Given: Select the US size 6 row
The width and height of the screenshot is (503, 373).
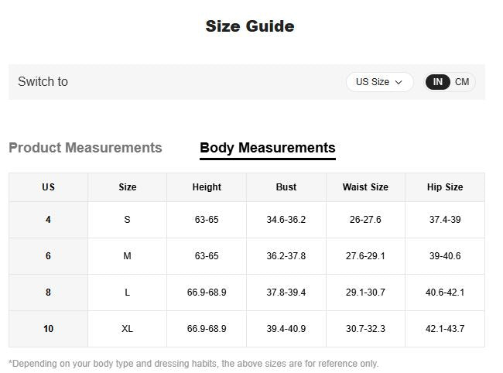Looking at the screenshot, I should click(48, 256).
